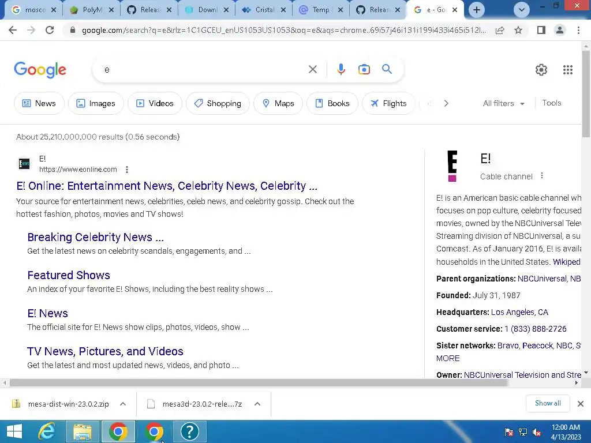
Task: Click the network tray icon
Action: click(523, 432)
